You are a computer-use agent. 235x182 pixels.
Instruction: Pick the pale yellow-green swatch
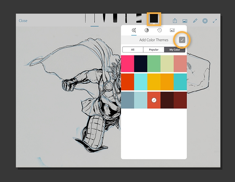coord(167,64)
